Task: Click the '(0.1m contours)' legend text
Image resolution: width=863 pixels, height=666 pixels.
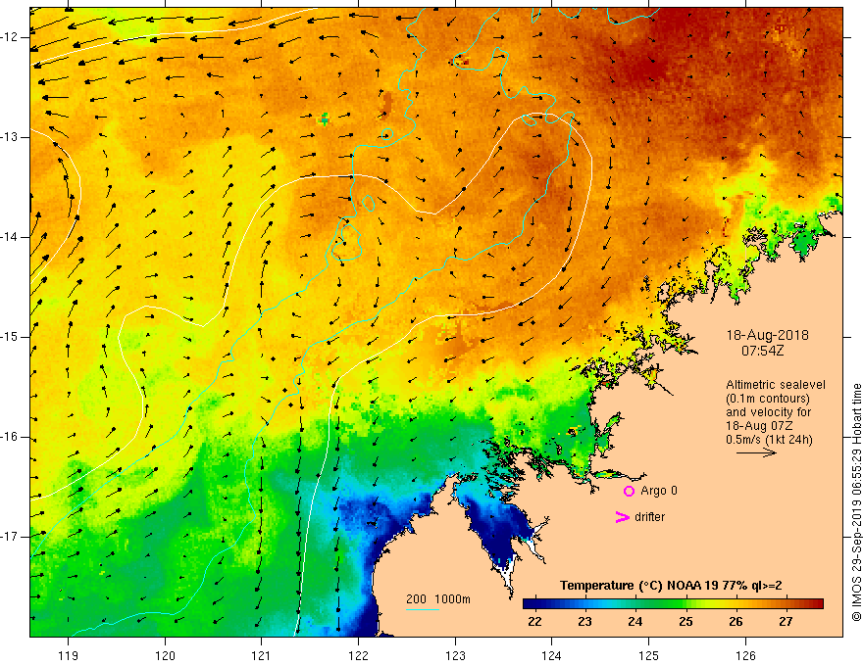Action: (768, 399)
